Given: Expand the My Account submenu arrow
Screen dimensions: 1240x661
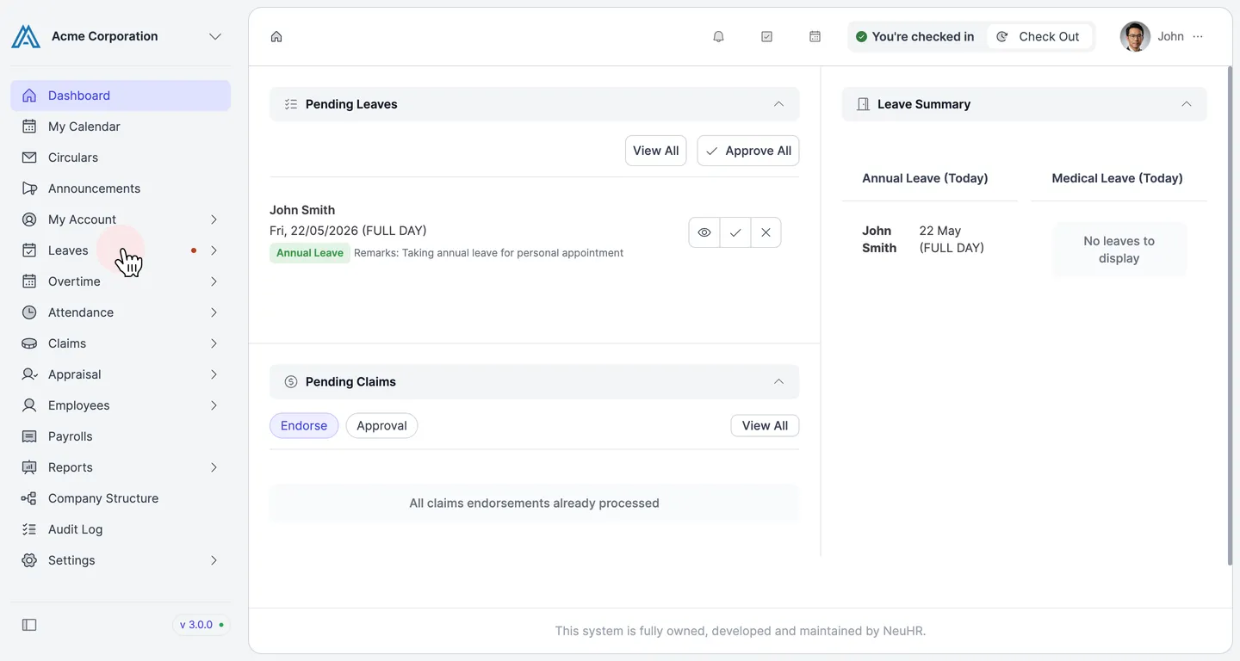Looking at the screenshot, I should pos(214,219).
